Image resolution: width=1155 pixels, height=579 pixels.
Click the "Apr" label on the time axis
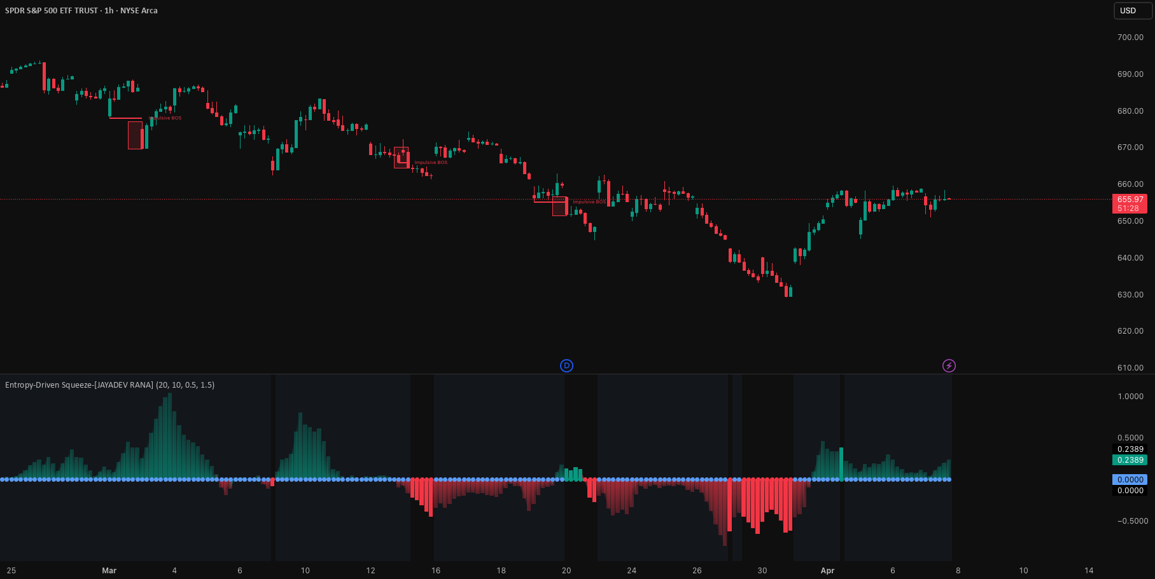point(828,571)
